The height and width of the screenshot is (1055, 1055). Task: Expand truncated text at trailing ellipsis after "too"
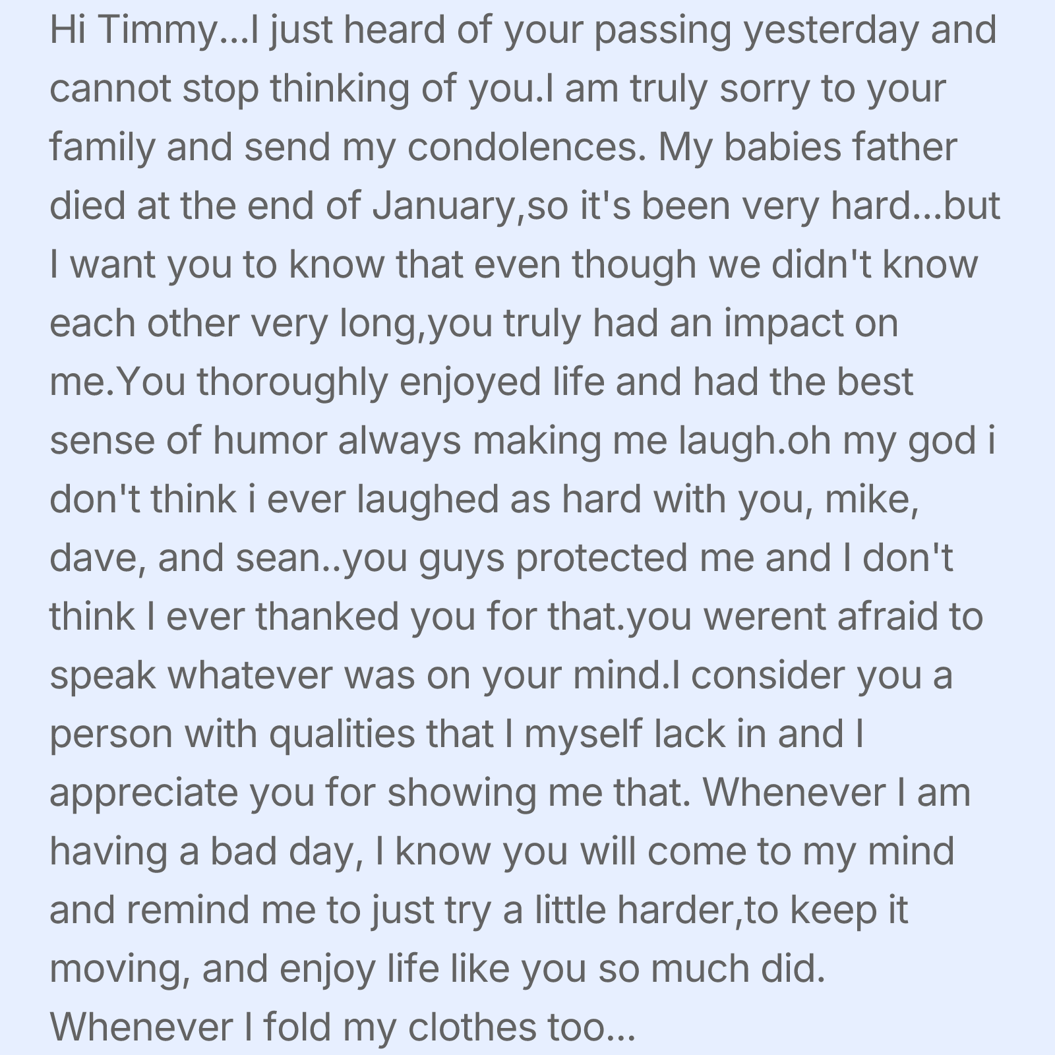[621, 1027]
